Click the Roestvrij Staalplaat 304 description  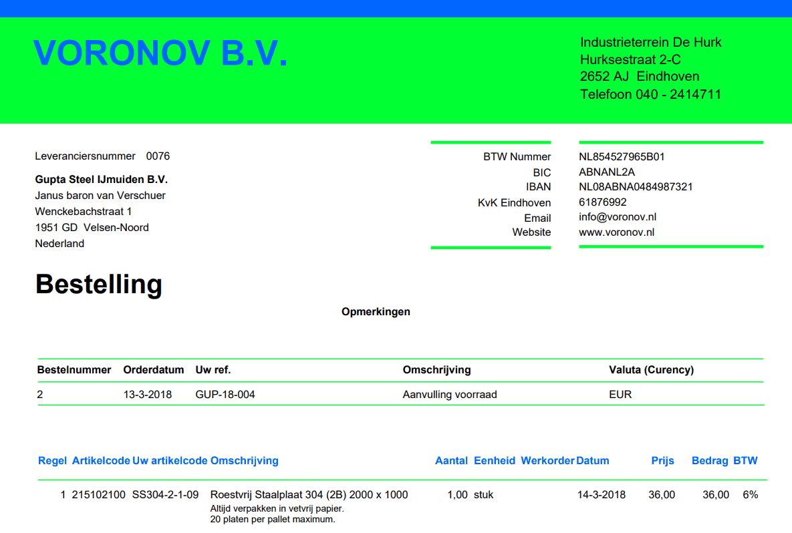click(x=309, y=495)
